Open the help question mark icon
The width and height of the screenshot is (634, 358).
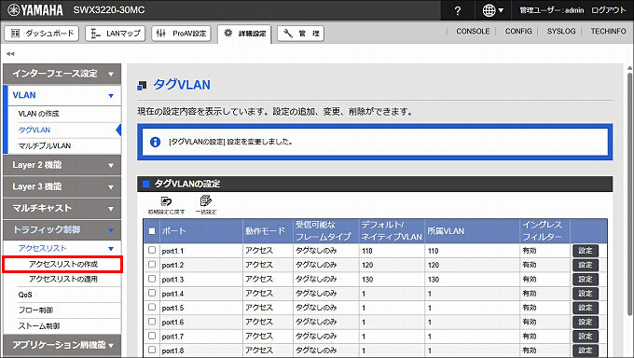(457, 10)
